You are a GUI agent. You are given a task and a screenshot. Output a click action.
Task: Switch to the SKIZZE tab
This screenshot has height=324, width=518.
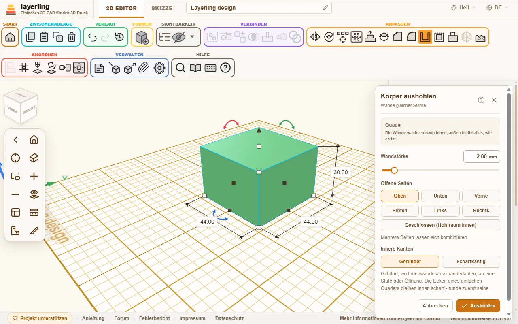162,8
